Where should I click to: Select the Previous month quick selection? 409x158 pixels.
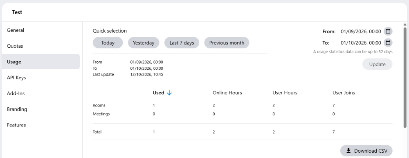pos(227,43)
